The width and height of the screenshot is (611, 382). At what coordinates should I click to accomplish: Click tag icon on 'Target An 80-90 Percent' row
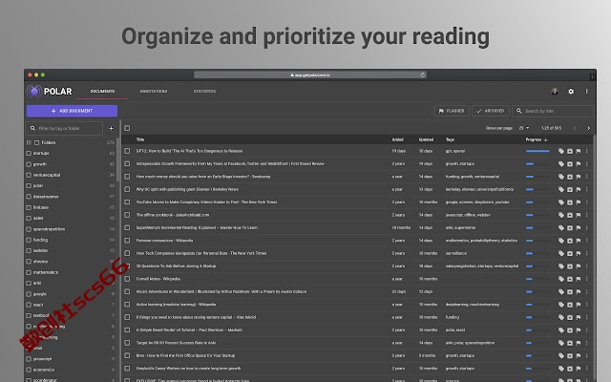[561, 343]
